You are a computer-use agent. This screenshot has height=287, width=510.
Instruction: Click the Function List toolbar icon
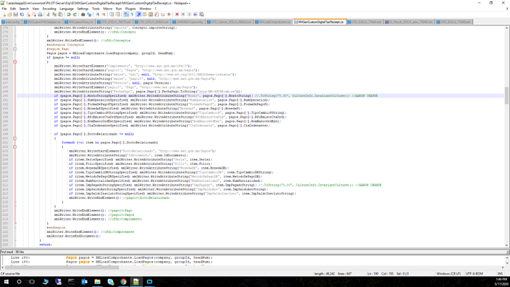pos(157,14)
